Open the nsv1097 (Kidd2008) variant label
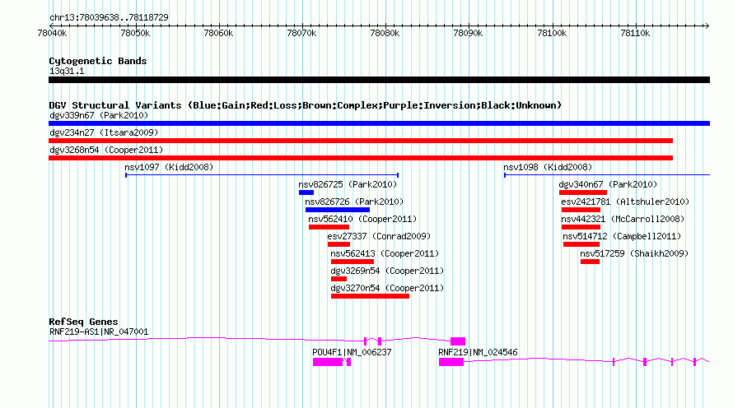733x408 pixels. pos(169,167)
